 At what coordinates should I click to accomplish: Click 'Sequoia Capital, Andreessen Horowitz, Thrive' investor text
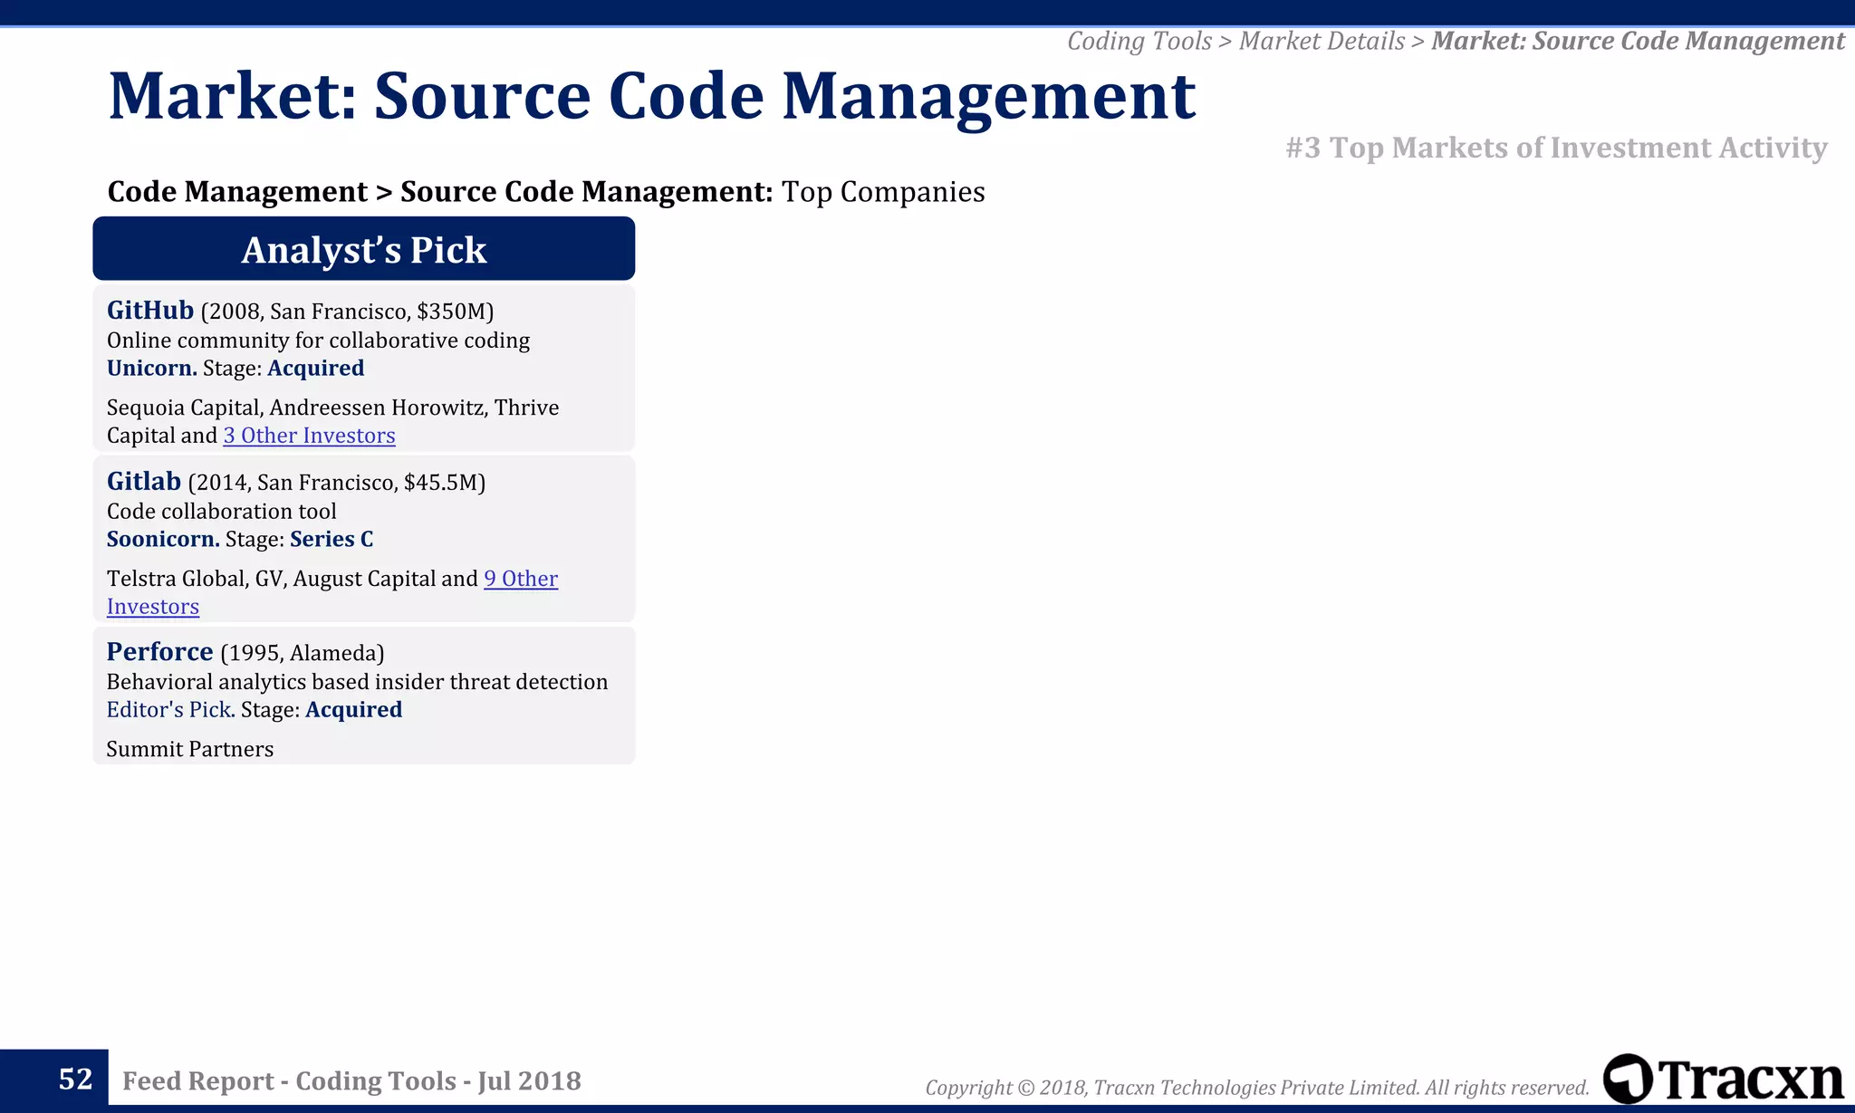tap(332, 408)
